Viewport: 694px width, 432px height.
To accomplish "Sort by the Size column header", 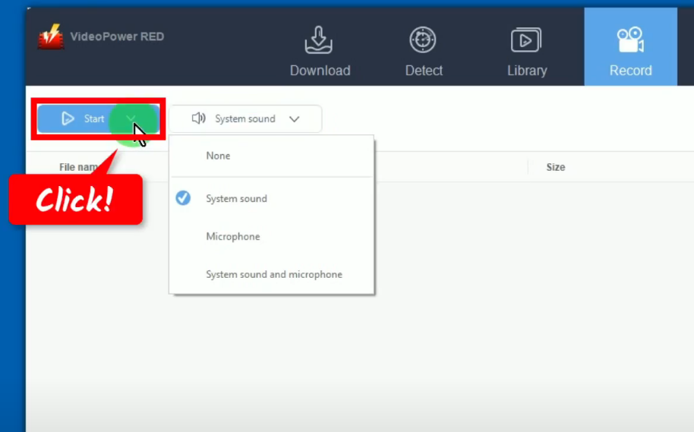I will (x=555, y=167).
